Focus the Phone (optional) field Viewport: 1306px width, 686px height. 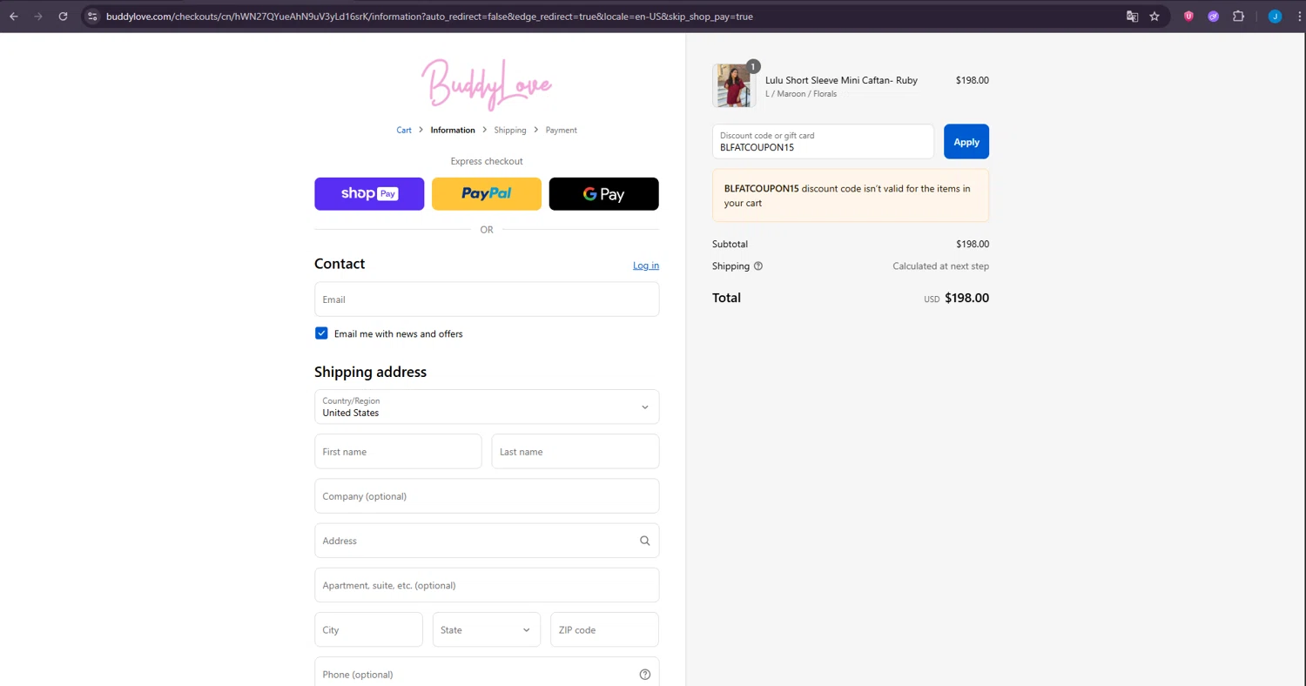click(487, 675)
